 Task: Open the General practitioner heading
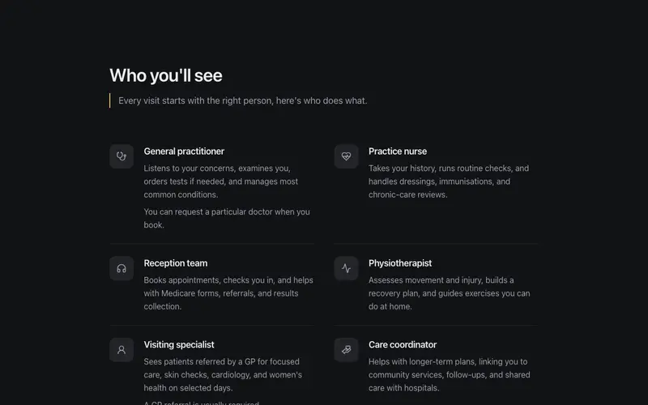coord(184,151)
